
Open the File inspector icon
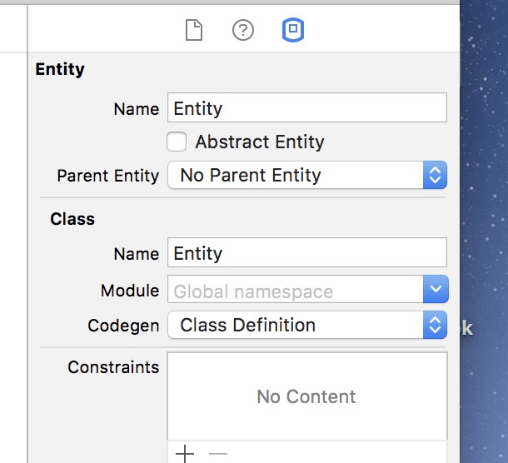194,30
